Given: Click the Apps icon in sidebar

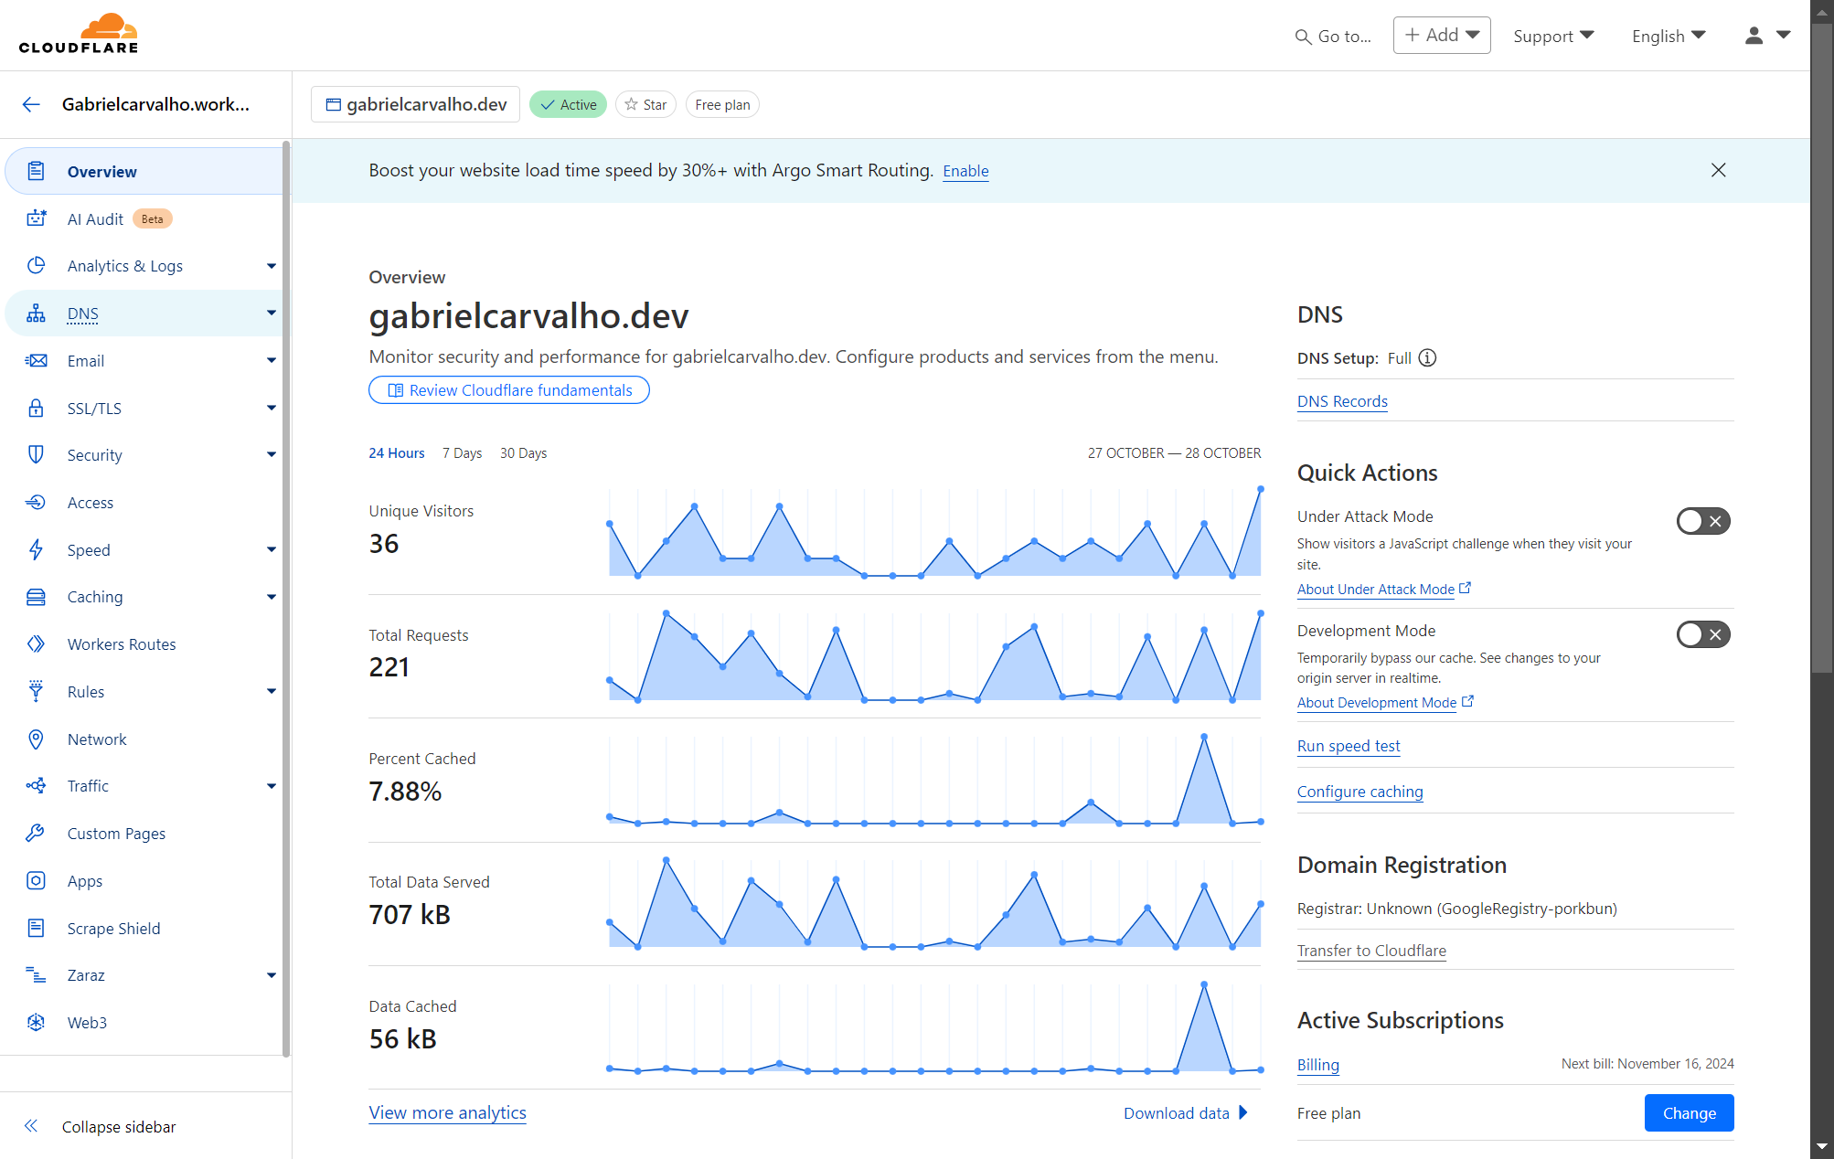Looking at the screenshot, I should tap(36, 881).
